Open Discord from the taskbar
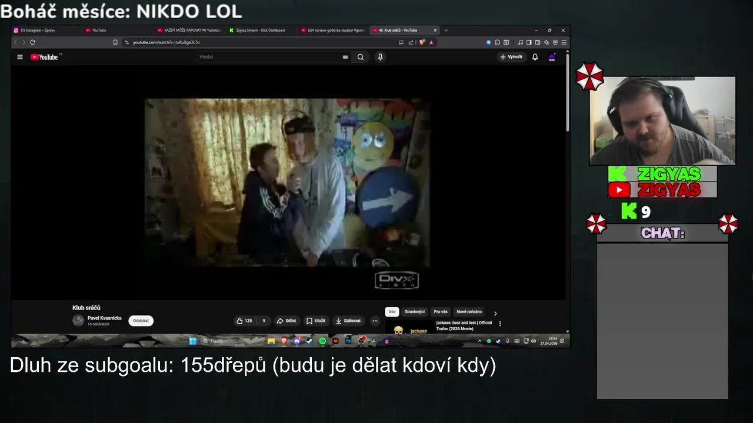The height and width of the screenshot is (423, 753). 296,341
